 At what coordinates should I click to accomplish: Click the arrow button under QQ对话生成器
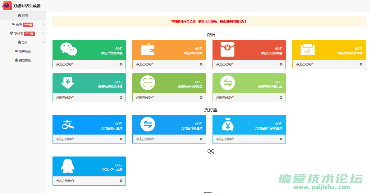121,181
